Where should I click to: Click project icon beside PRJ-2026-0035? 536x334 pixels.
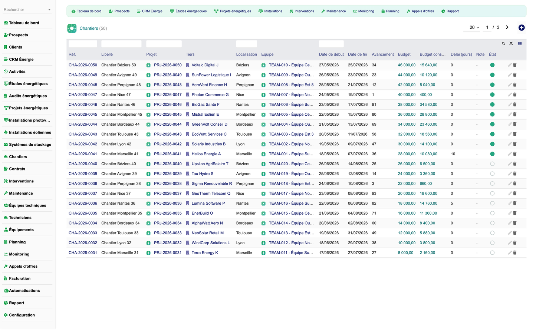pos(148,214)
